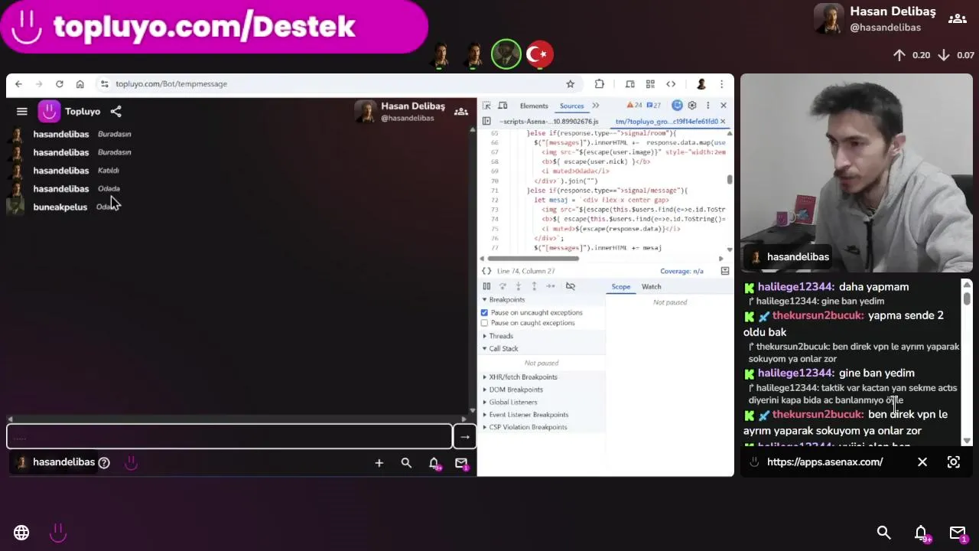Select the tm/?topluyo_gro file tab

[x=666, y=122]
